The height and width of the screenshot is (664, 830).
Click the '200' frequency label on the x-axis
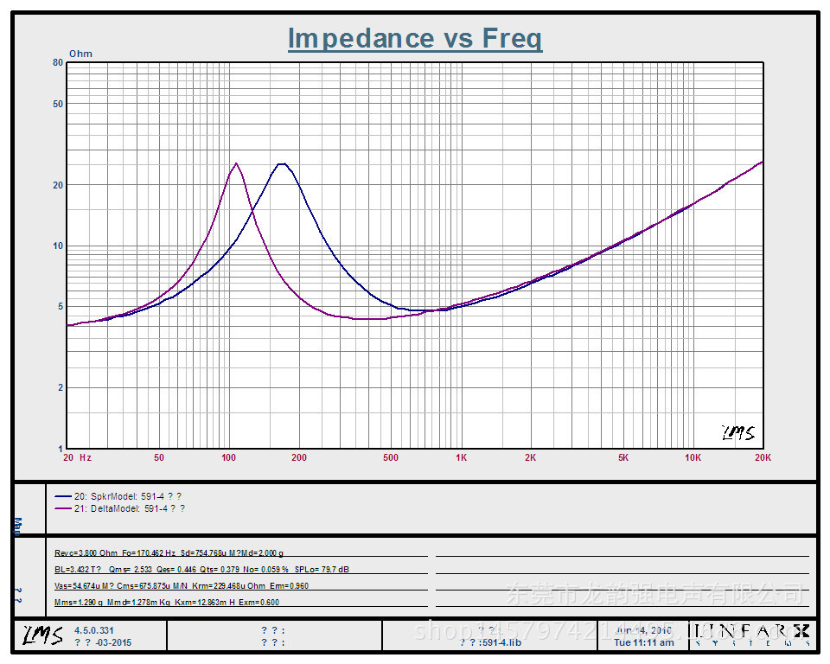[x=299, y=457]
